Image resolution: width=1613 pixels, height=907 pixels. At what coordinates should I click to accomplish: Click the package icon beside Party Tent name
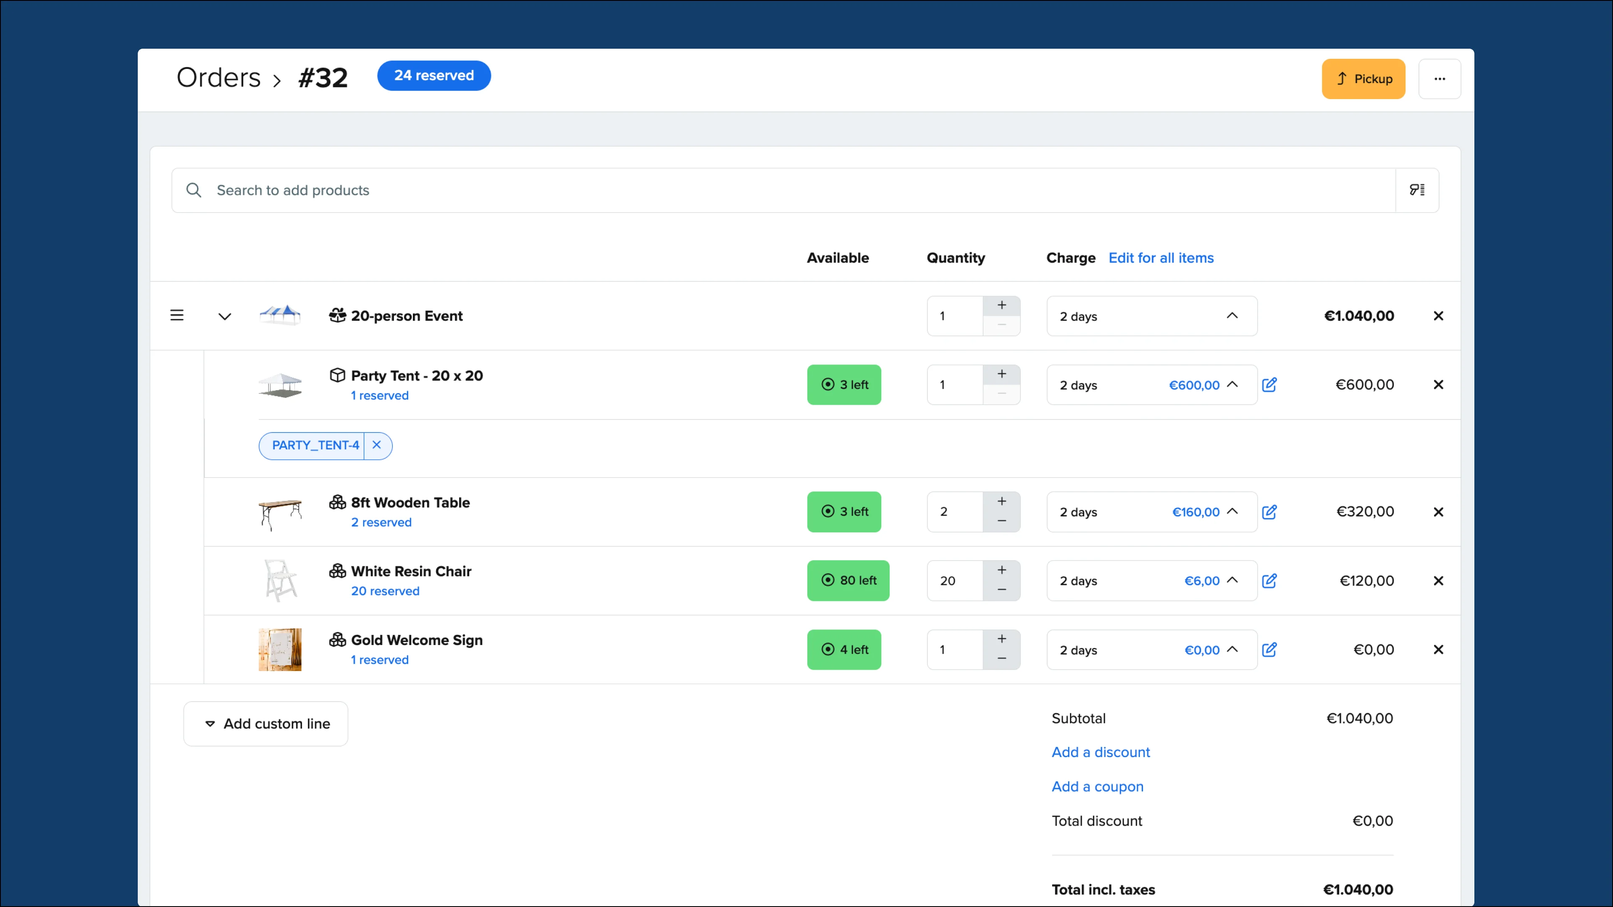337,375
